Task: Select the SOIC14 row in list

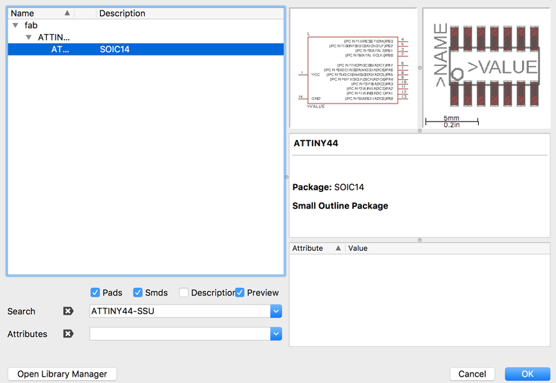Action: pyautogui.click(x=146, y=49)
